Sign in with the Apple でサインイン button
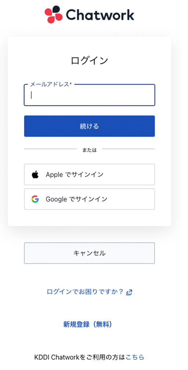Screen dimensions: 188x370 pyautogui.click(x=89, y=175)
